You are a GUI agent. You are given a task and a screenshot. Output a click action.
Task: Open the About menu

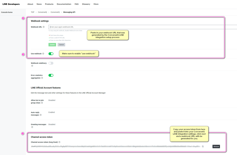[30, 4]
